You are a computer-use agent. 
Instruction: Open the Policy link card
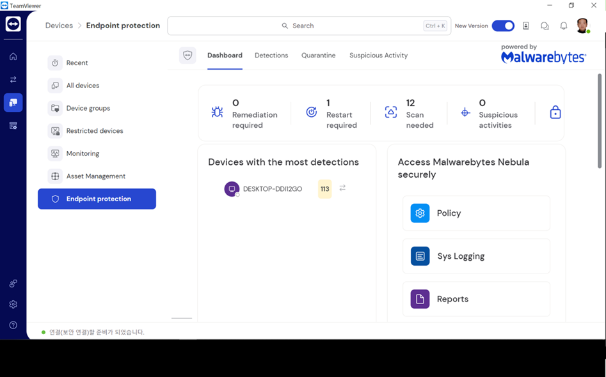coord(476,213)
